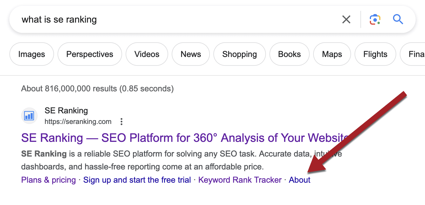Open the Shopping results filter
This screenshot has height=205, width=425.
tap(240, 54)
